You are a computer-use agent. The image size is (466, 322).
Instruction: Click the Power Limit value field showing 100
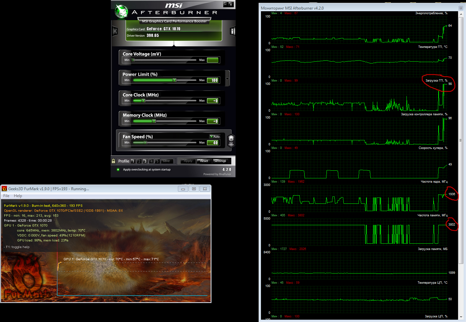[x=213, y=80]
